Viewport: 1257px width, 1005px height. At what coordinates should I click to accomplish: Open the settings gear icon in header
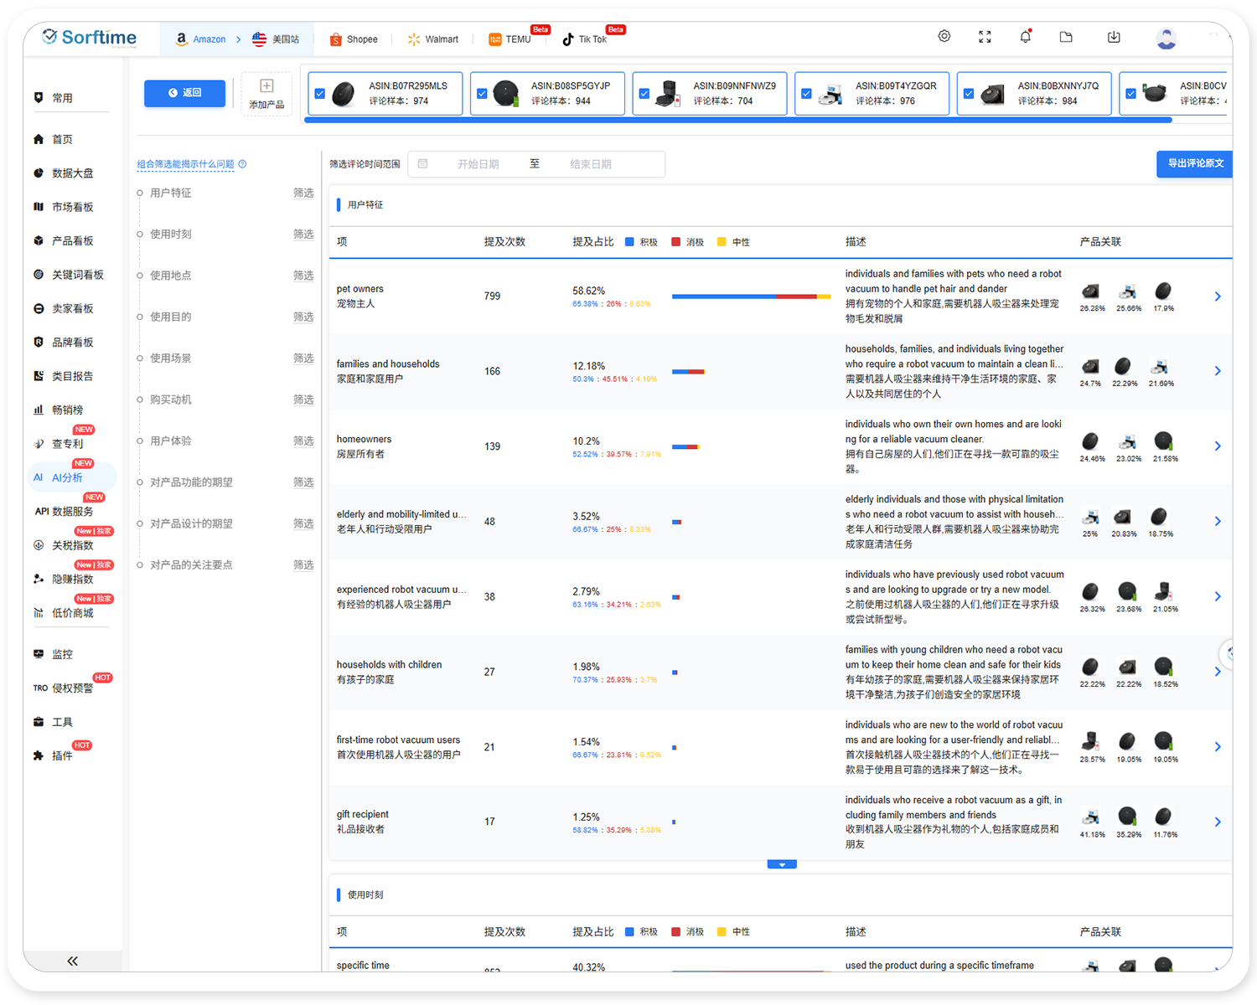click(944, 36)
